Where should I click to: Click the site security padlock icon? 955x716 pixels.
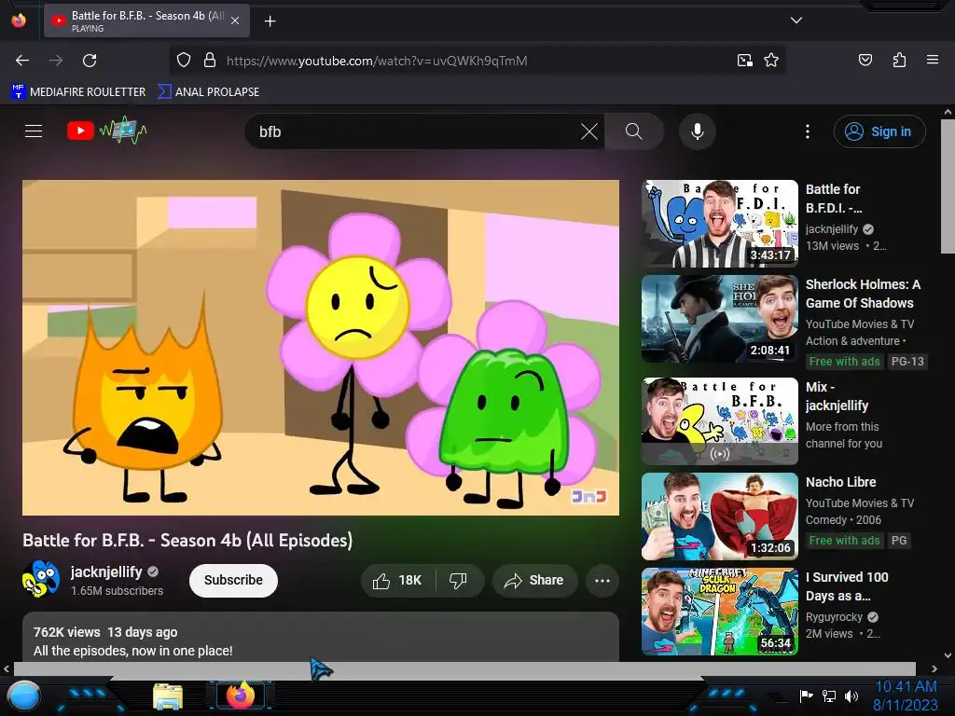[210, 61]
